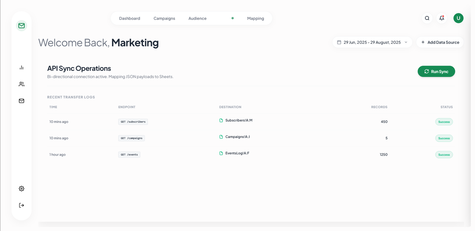Screen dimensions: 475x231
Task: Click EventsLog!A:F destination text
Action: pos(237,153)
